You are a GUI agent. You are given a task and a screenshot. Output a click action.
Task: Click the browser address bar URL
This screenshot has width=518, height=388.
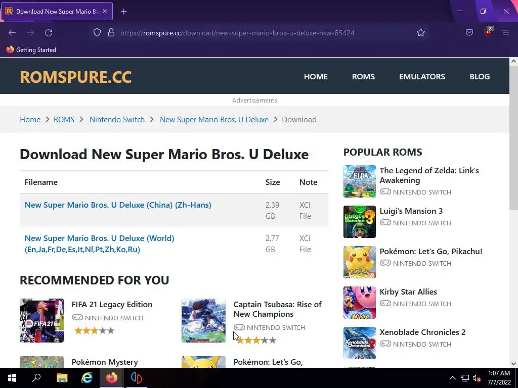click(x=237, y=33)
